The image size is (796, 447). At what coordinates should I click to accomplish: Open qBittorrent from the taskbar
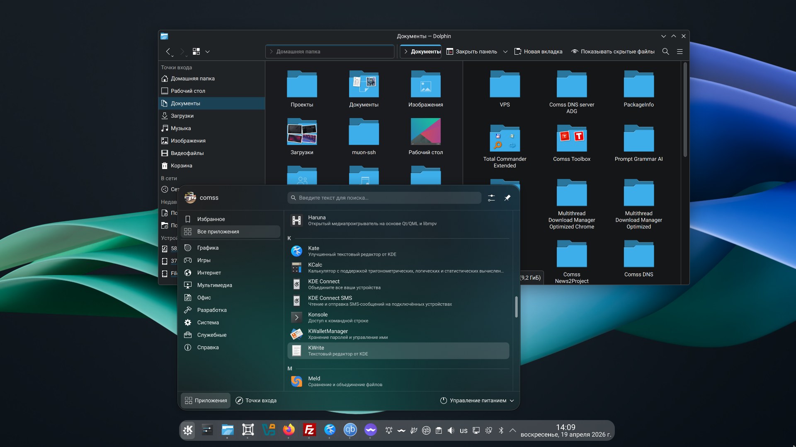(350, 430)
